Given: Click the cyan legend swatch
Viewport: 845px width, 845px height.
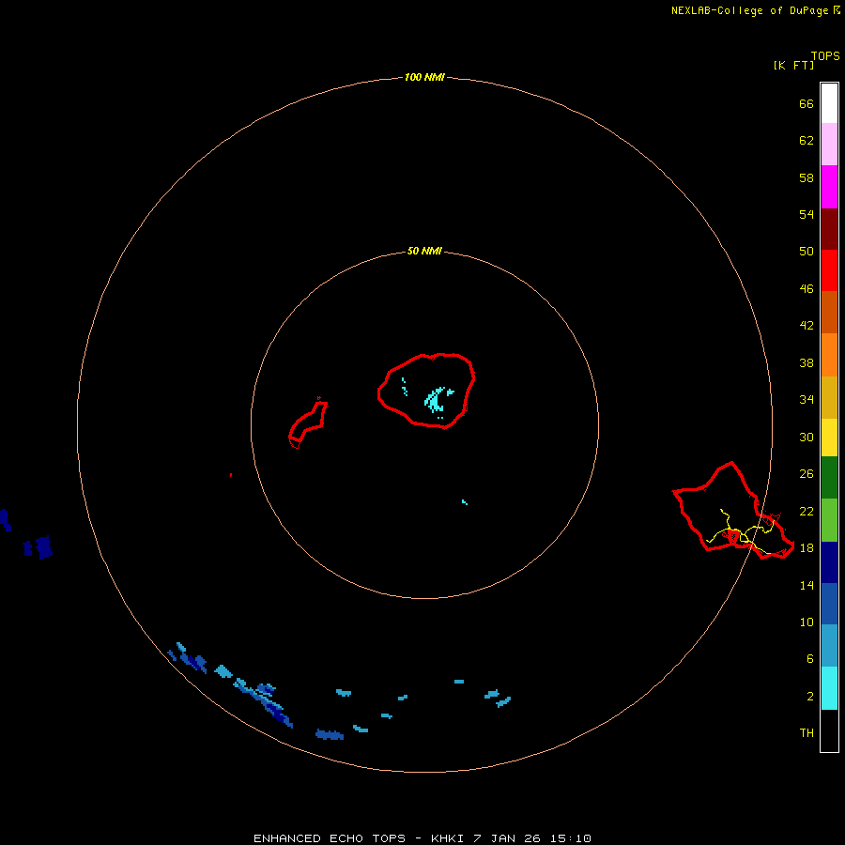Looking at the screenshot, I should [x=829, y=688].
